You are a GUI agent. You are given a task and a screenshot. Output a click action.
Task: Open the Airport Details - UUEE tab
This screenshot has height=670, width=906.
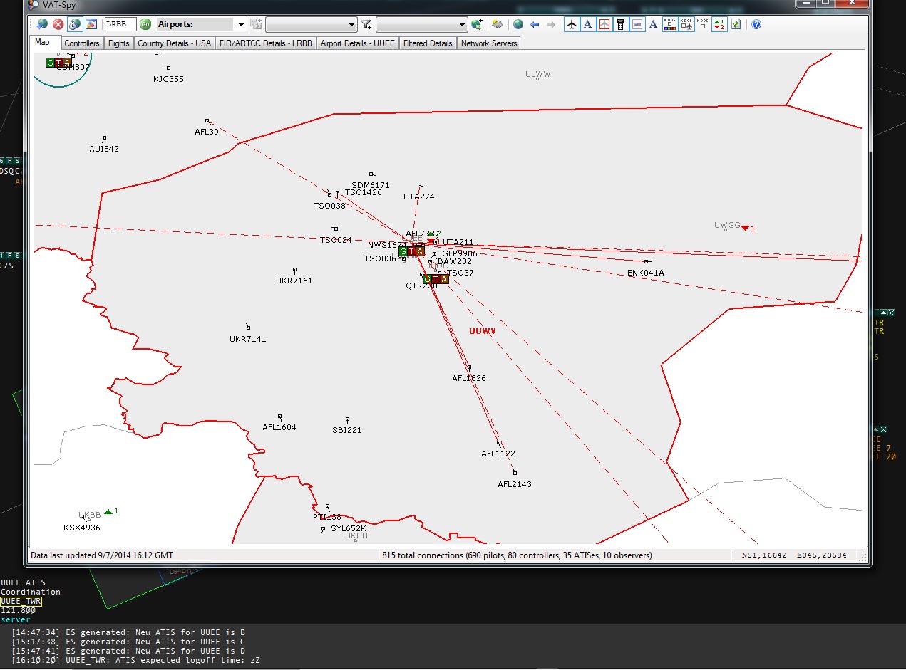[358, 43]
